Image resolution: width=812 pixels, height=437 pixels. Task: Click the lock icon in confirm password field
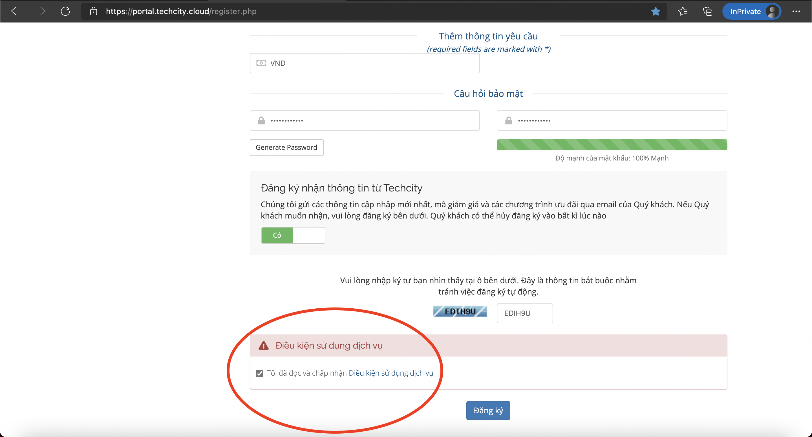(509, 121)
